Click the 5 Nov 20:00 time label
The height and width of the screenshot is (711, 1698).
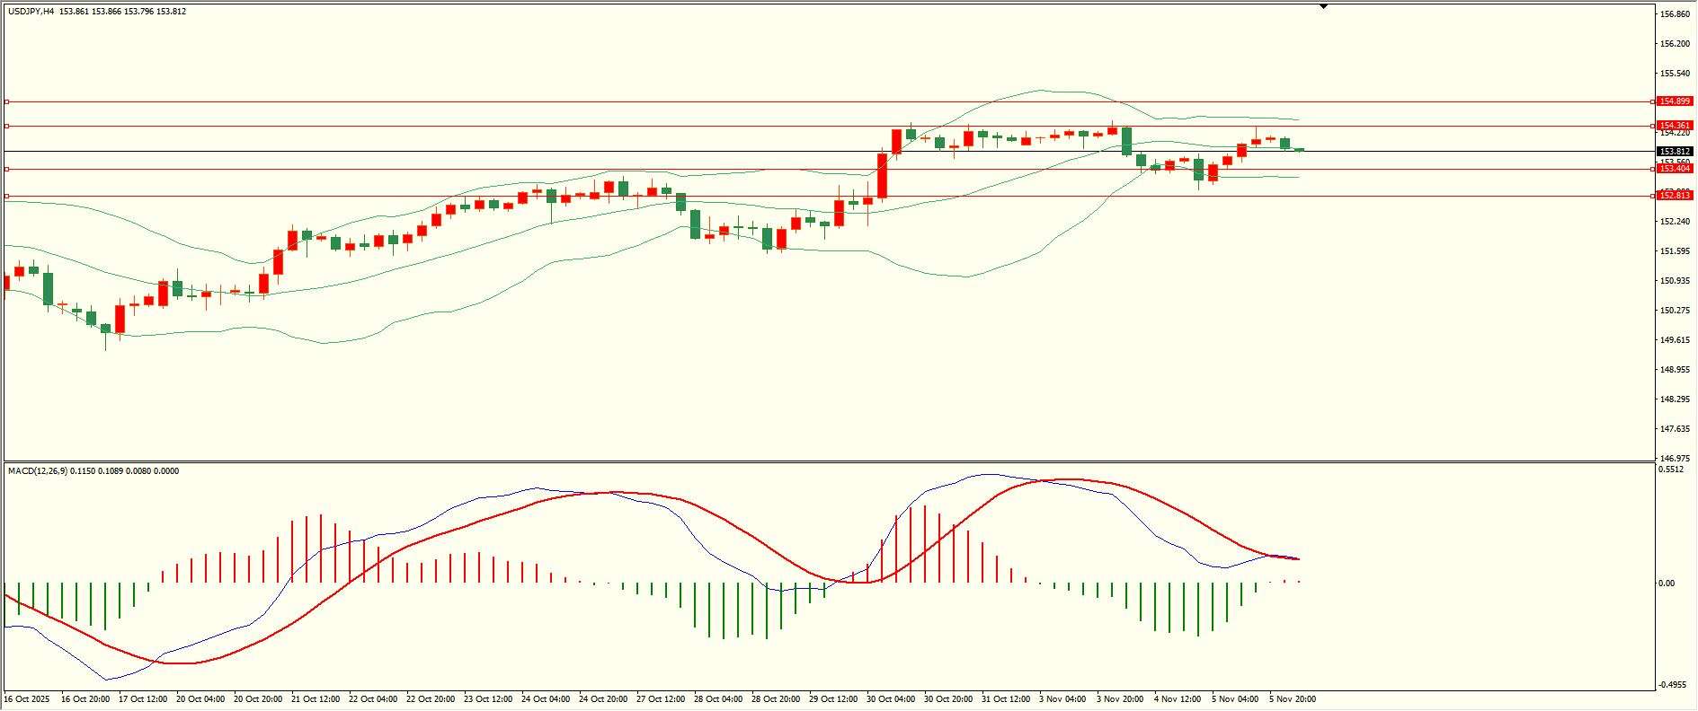pos(1293,699)
